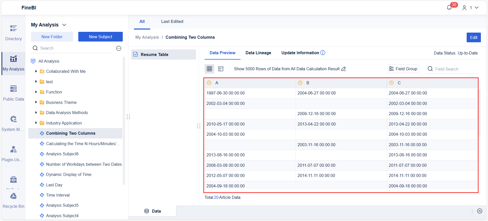This screenshot has width=488, height=221.
Task: Edit the row display setting pencil icon
Action: pyautogui.click(x=344, y=69)
